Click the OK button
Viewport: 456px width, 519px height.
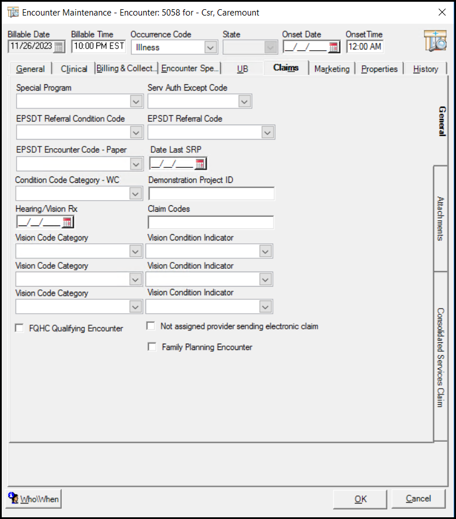[x=360, y=499]
